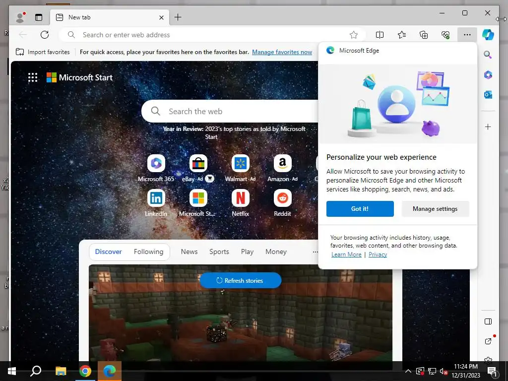The width and height of the screenshot is (508, 381).
Task: Switch to the Sports tab
Action: pyautogui.click(x=219, y=252)
